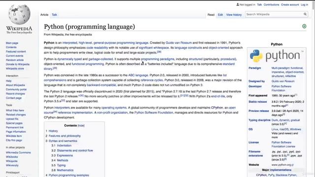Jump to the Typing subsection in the contents
The height and width of the screenshot is (177, 315).
[x=61, y=165]
